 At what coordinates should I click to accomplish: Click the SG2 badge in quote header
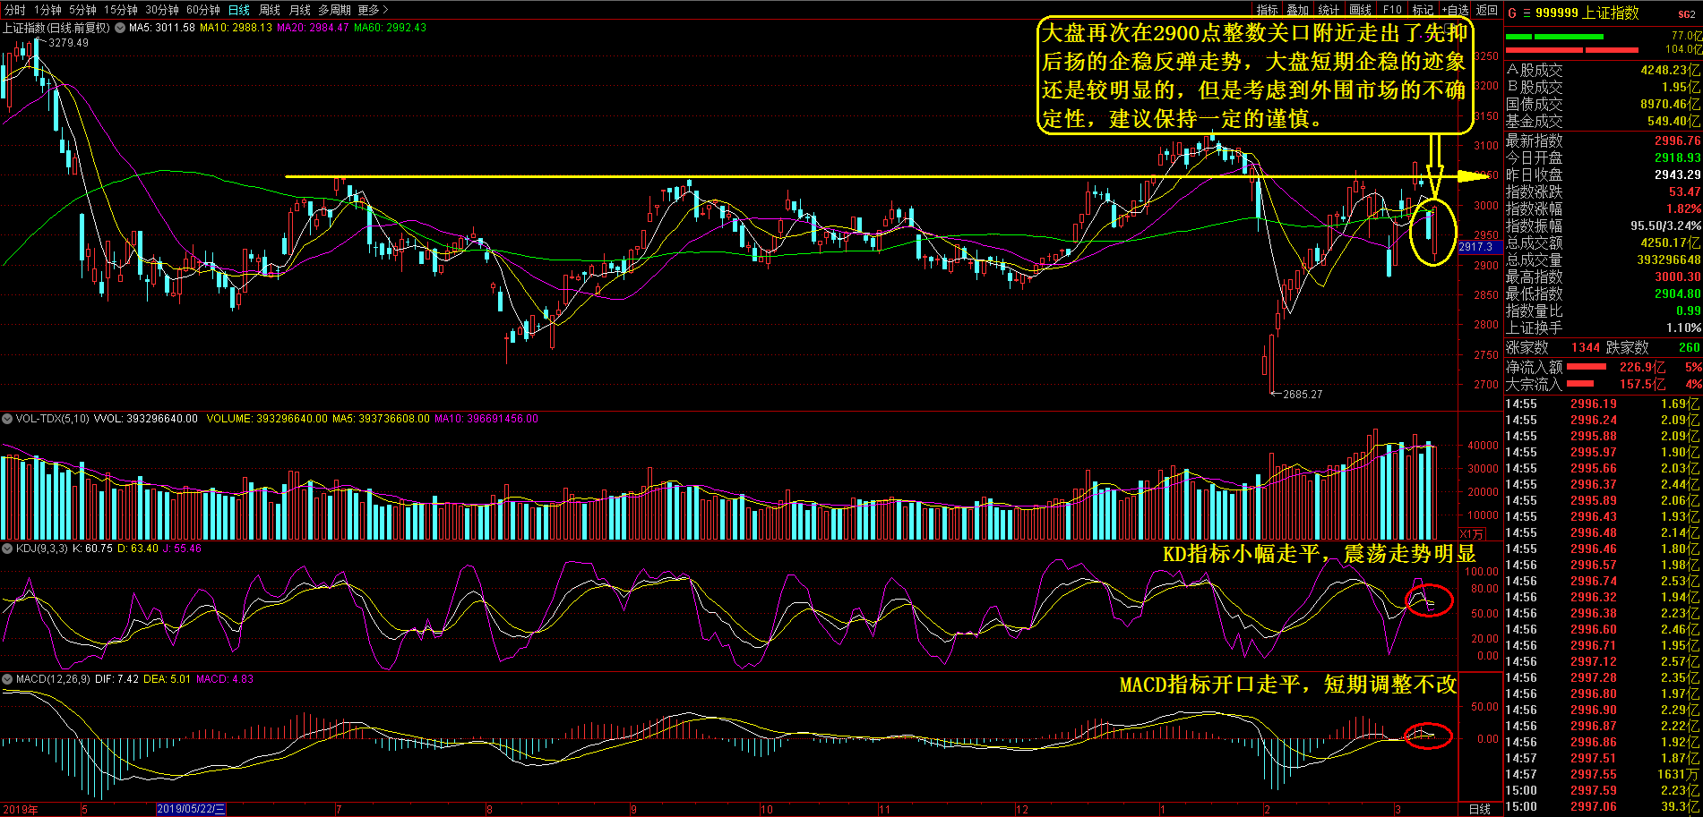coord(1686,13)
